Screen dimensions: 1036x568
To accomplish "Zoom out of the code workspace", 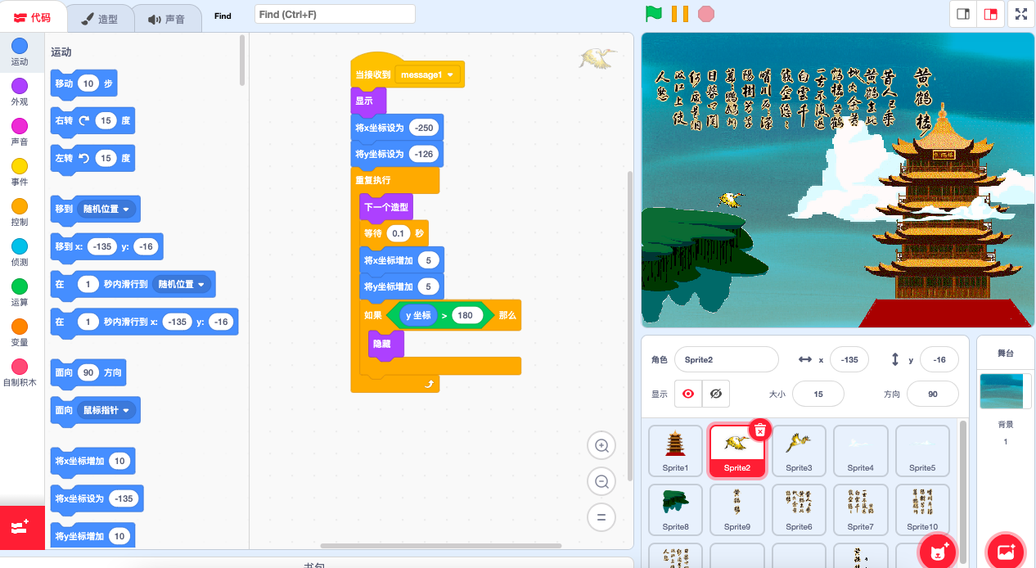I will point(601,482).
